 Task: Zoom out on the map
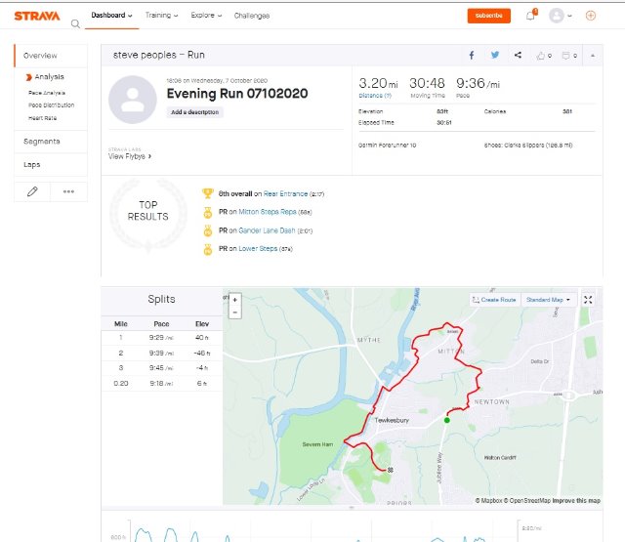click(x=234, y=313)
